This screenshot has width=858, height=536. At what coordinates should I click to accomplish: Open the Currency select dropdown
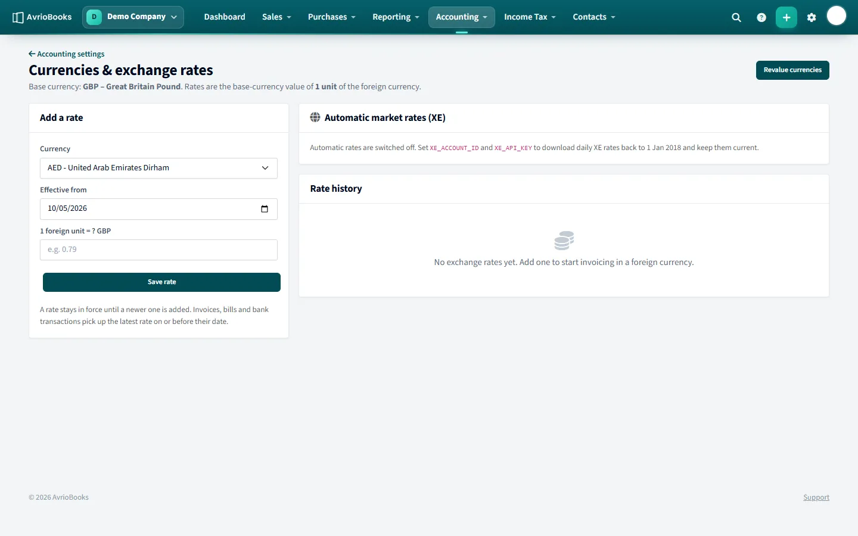point(158,168)
